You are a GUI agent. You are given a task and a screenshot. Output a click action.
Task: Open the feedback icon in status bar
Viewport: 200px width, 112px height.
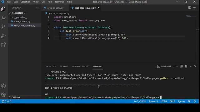[x=189, y=101]
